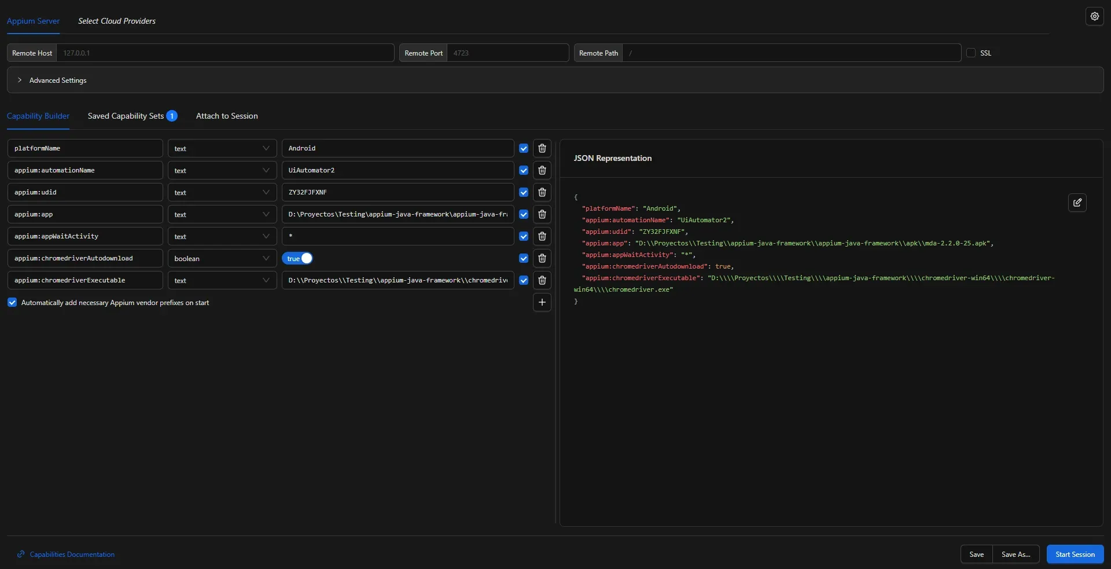This screenshot has width=1111, height=569.
Task: Delete the platformName capability row
Action: pyautogui.click(x=542, y=148)
